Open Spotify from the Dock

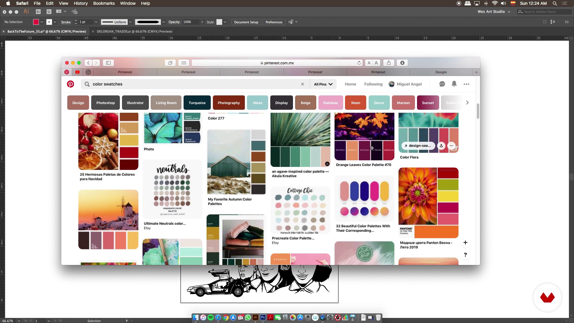[210, 318]
